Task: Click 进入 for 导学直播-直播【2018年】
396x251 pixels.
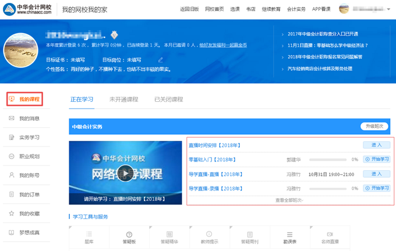Action: (x=377, y=174)
